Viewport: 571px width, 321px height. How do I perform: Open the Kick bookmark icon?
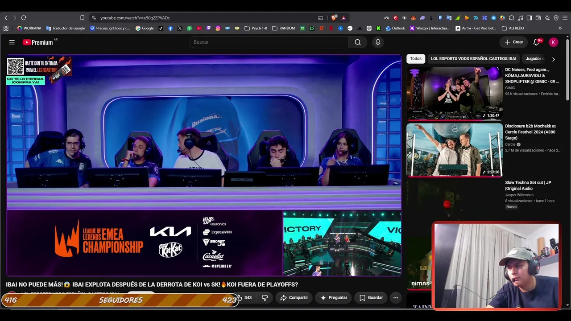pos(378,28)
